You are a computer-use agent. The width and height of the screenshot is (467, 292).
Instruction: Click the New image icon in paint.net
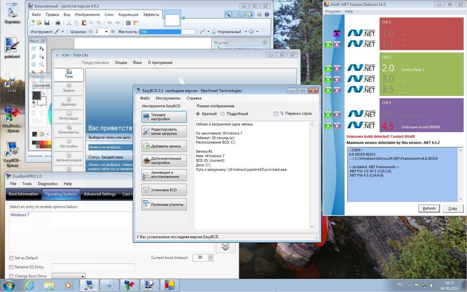(32, 23)
